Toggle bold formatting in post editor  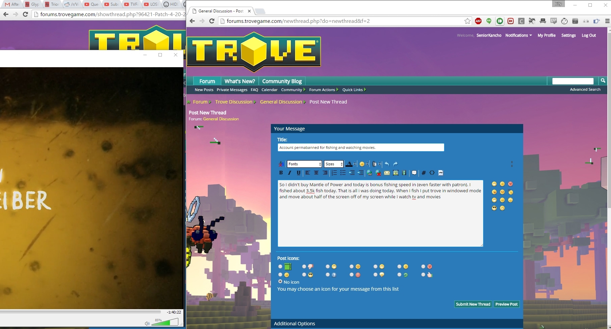pos(281,173)
